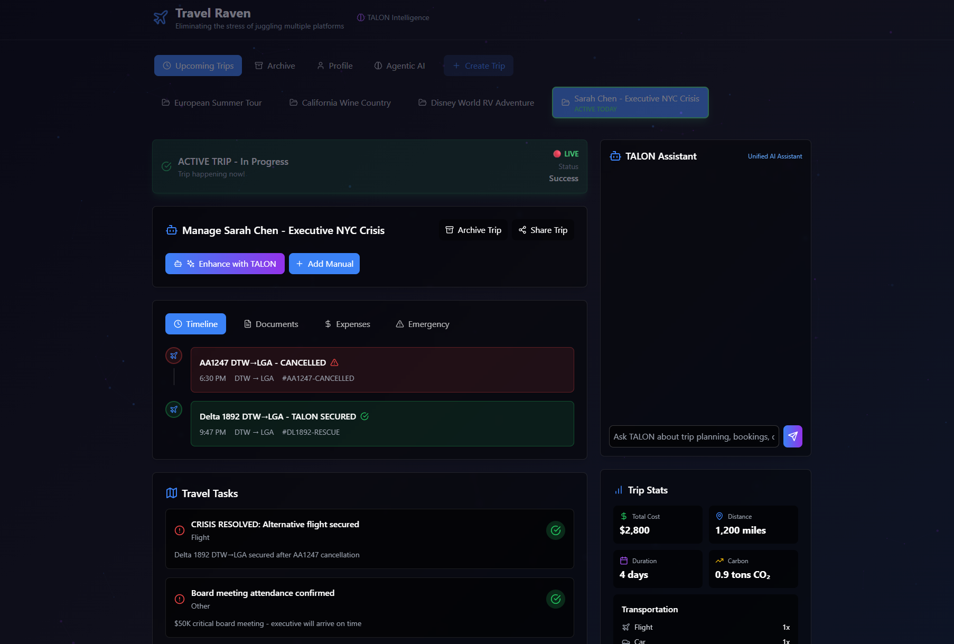Image resolution: width=954 pixels, height=644 pixels.
Task: Click the Travel Tasks map icon
Action: [x=172, y=493]
